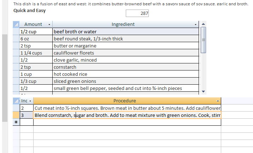The width and height of the screenshot is (253, 153).
Task: Click the field showing 287
Action: tap(137, 13)
